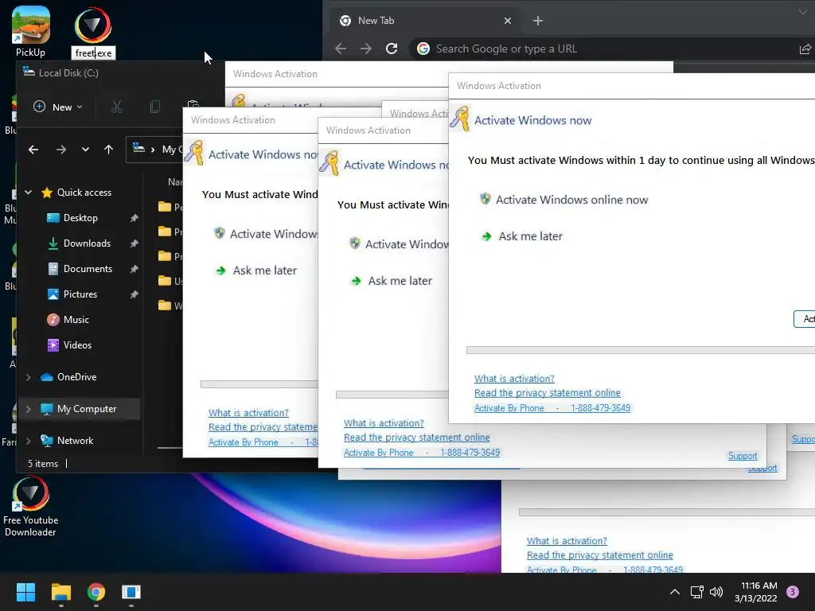
Task: Open volume control in system tray
Action: click(x=716, y=592)
